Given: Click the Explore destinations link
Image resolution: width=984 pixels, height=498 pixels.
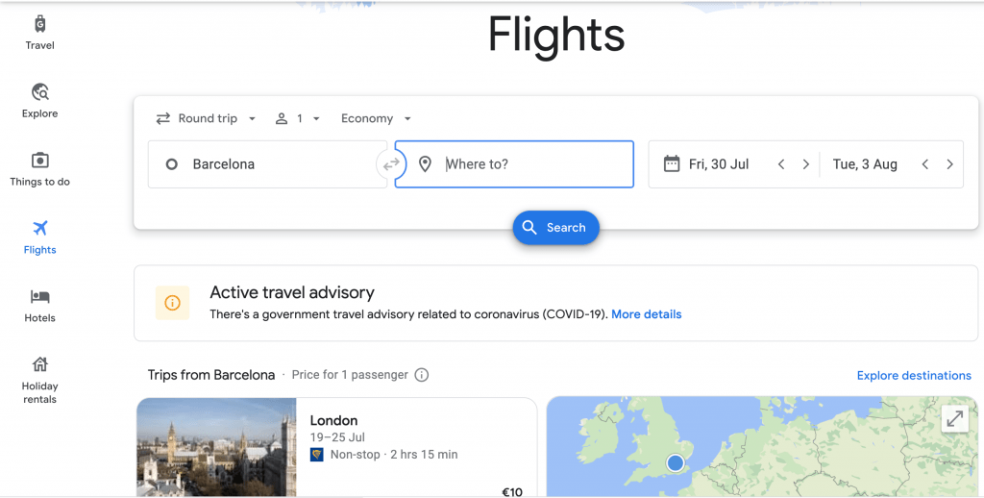Looking at the screenshot, I should pos(914,375).
